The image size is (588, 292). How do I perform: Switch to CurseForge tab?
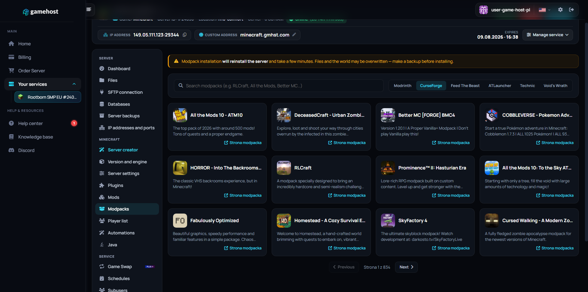point(431,86)
